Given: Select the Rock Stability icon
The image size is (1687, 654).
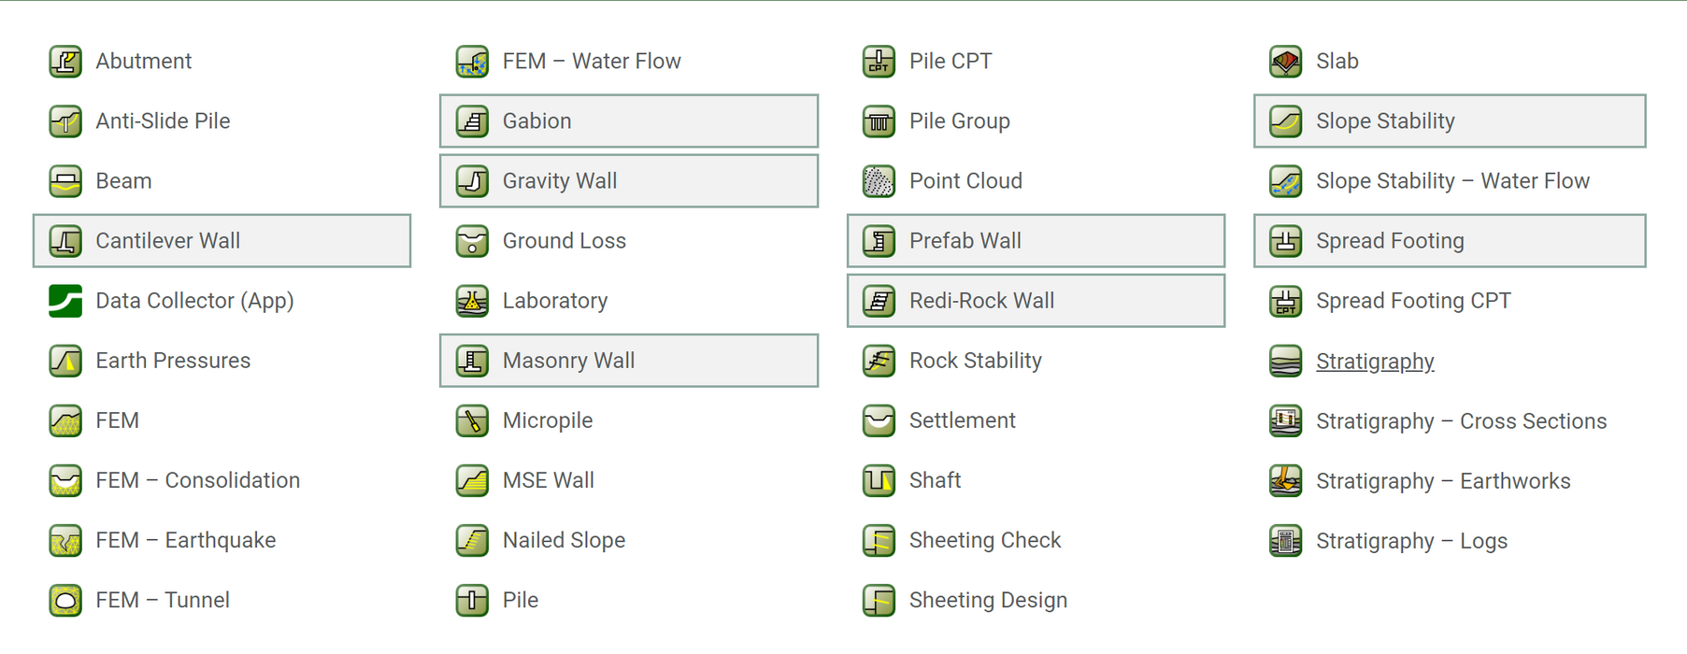Looking at the screenshot, I should coord(879,361).
